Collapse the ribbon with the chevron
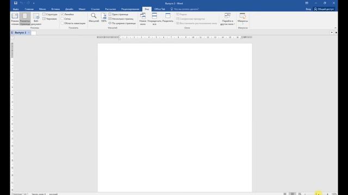Image resolution: width=348 pixels, height=195 pixels. point(335,28)
